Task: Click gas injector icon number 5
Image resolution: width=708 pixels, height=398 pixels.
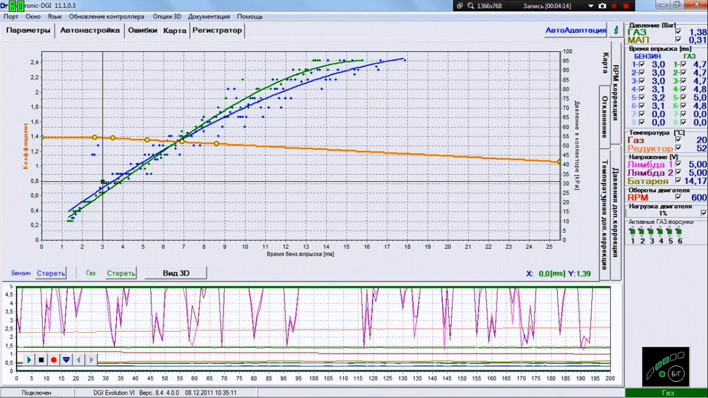Action: [x=670, y=232]
